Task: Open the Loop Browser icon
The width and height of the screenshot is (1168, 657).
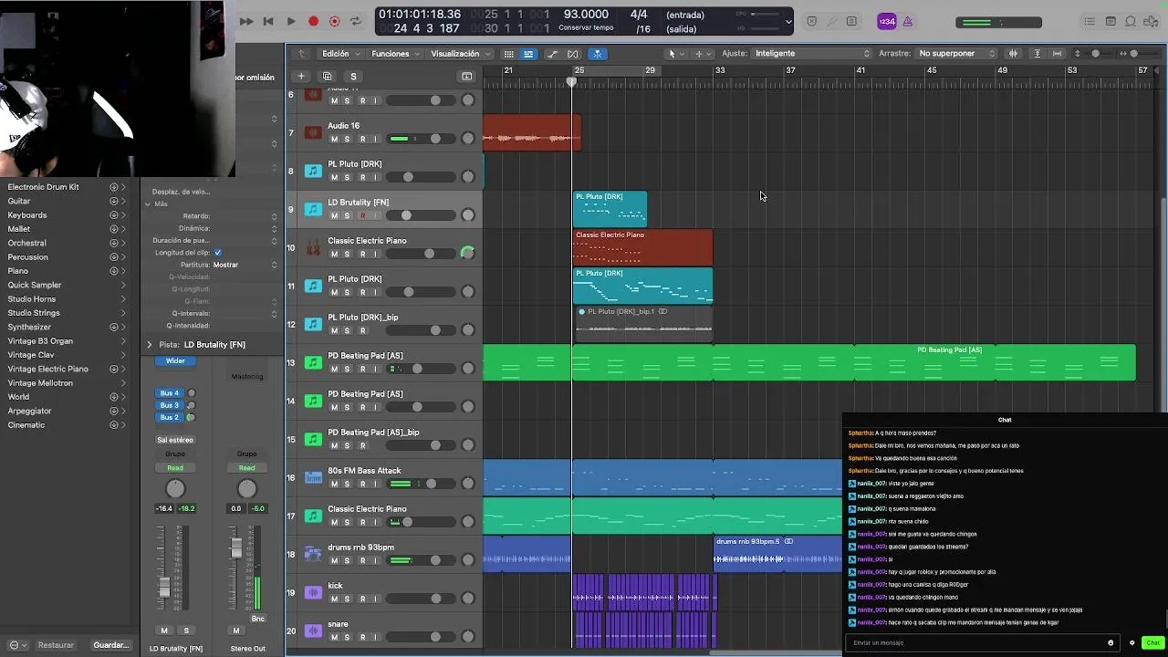Action: (x=1131, y=22)
